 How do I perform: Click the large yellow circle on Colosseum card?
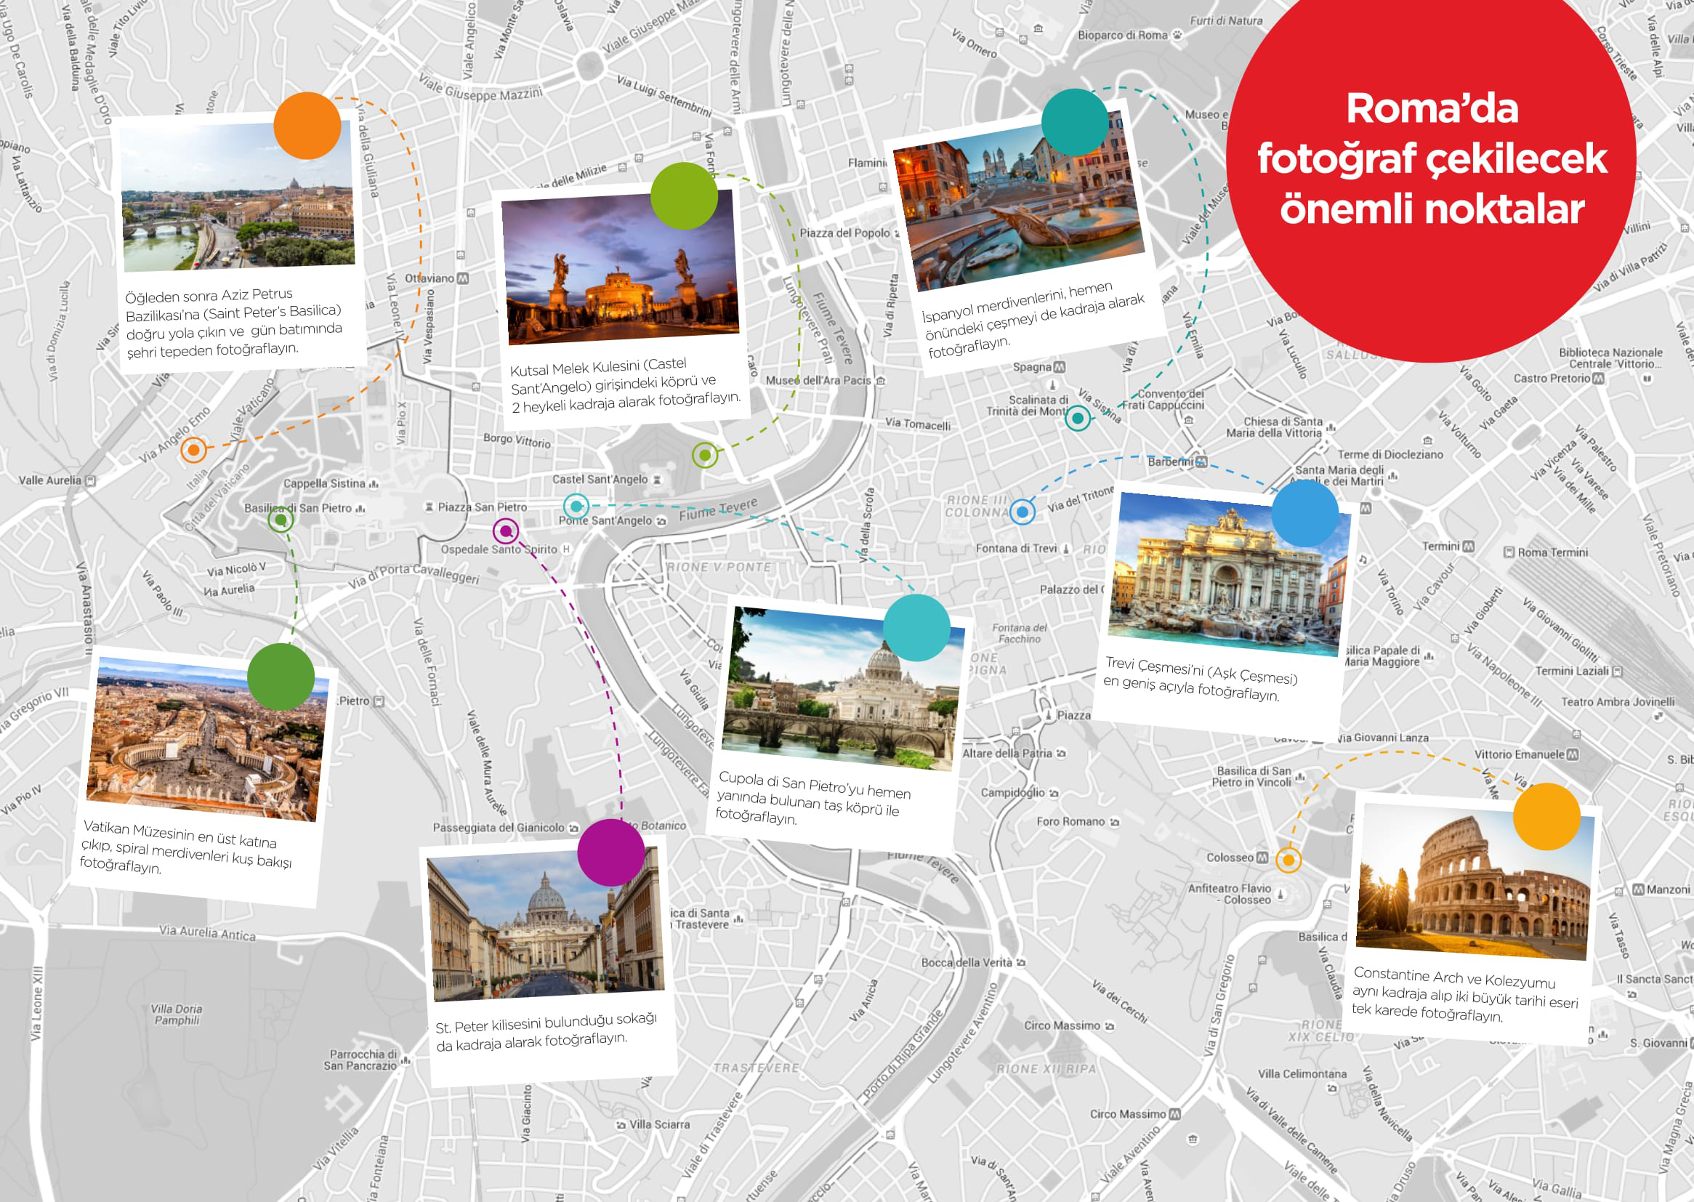[x=1546, y=816]
